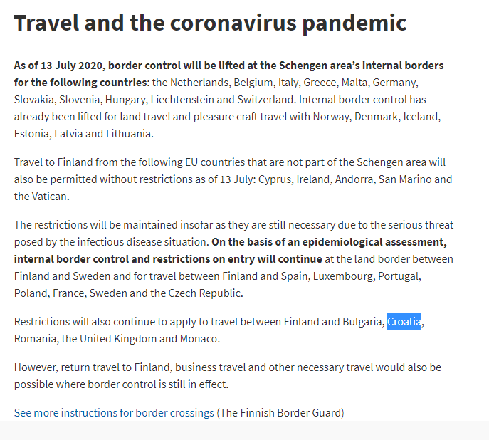489x440 pixels.
Task: Click the word 'Lithuania' ending first paragraph
Action: click(129, 134)
